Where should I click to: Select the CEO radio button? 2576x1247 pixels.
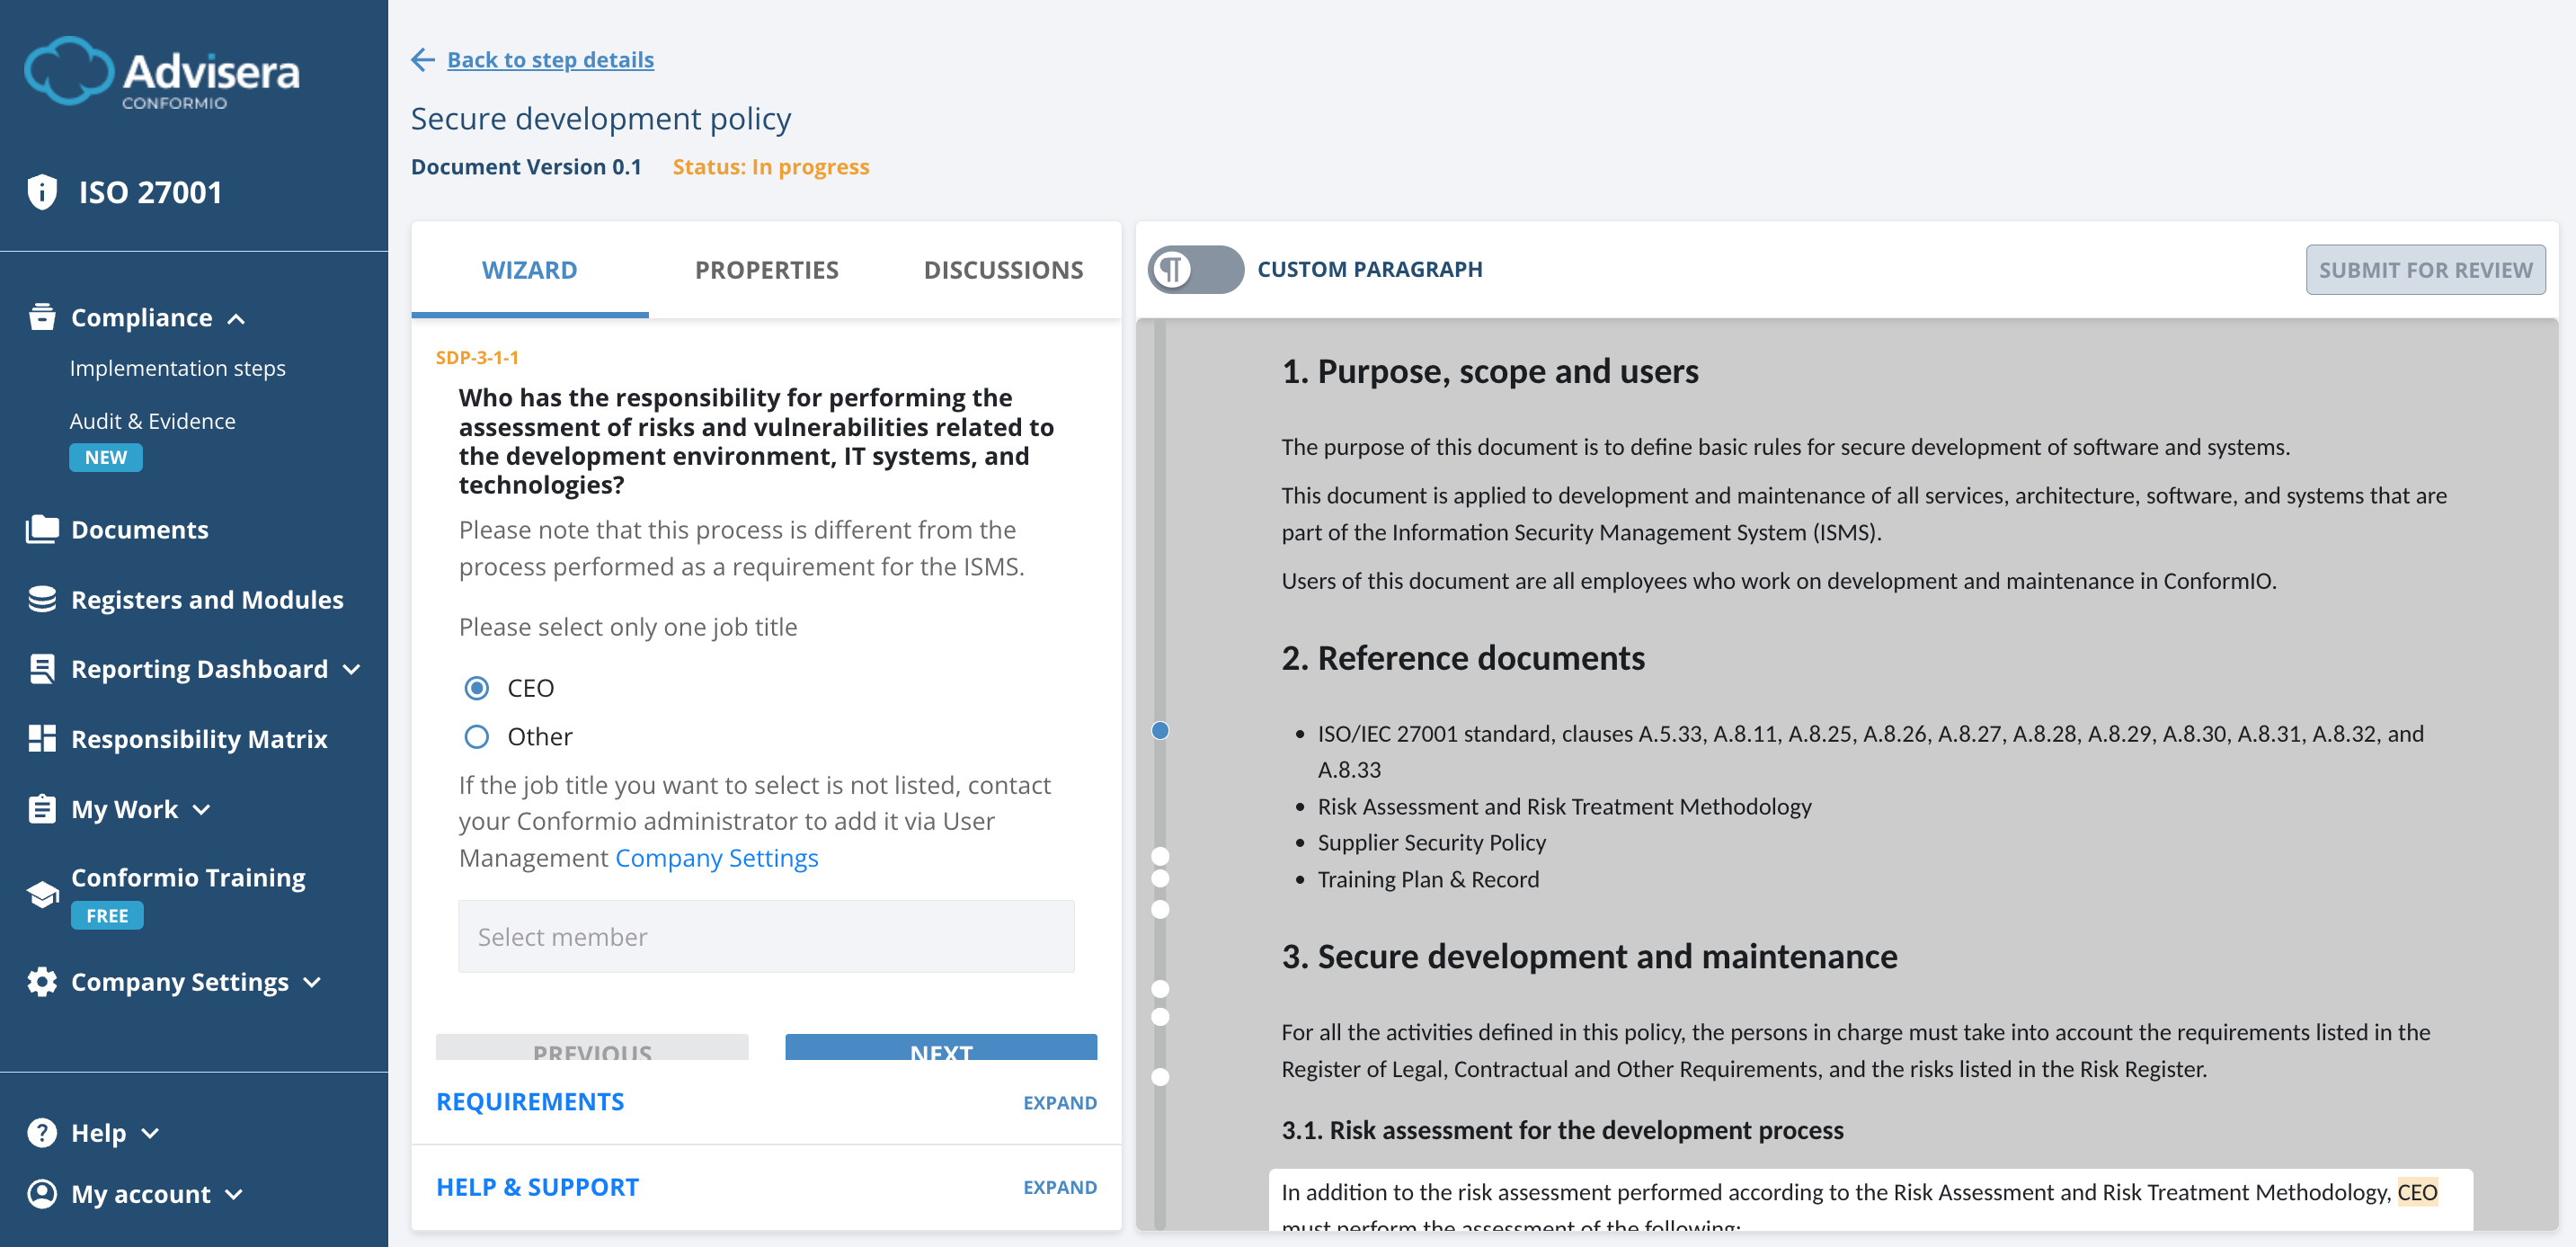(477, 687)
